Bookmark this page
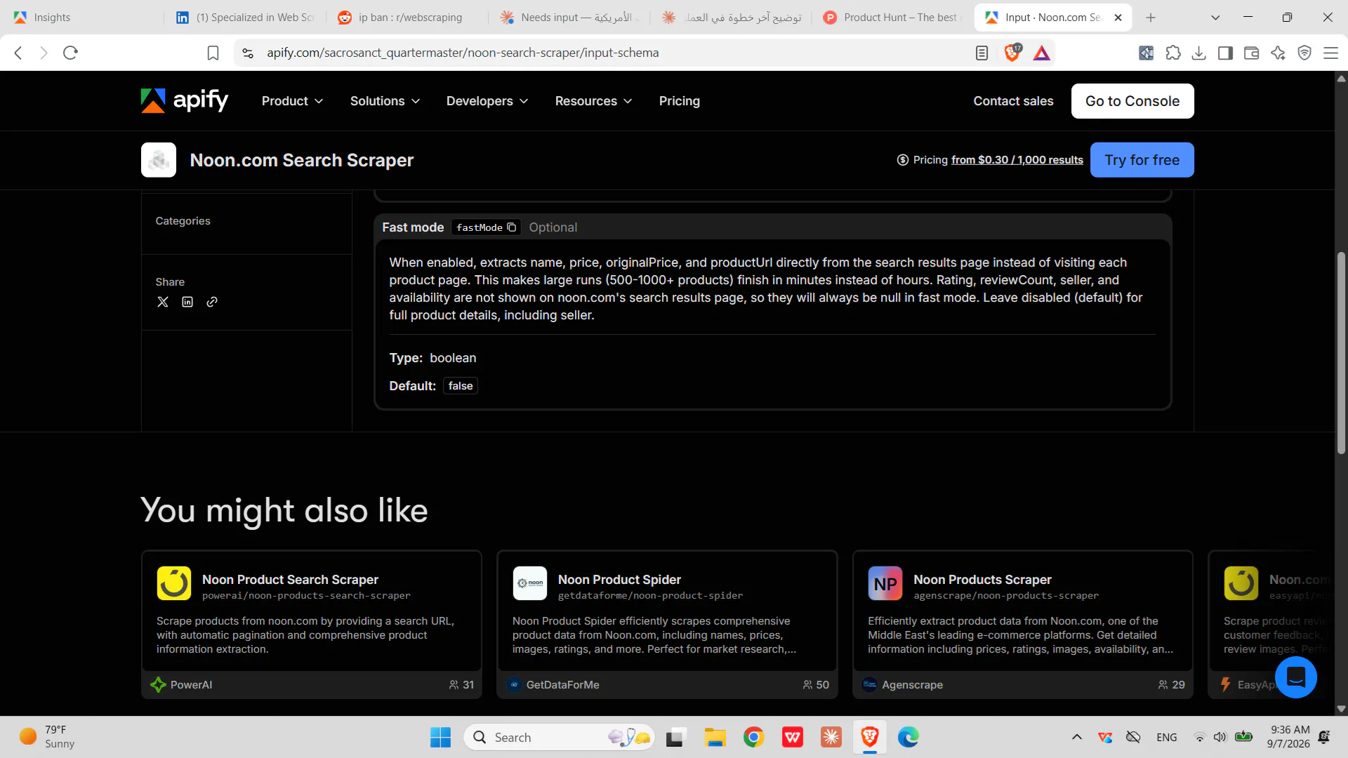This screenshot has width=1348, height=758. pos(213,53)
